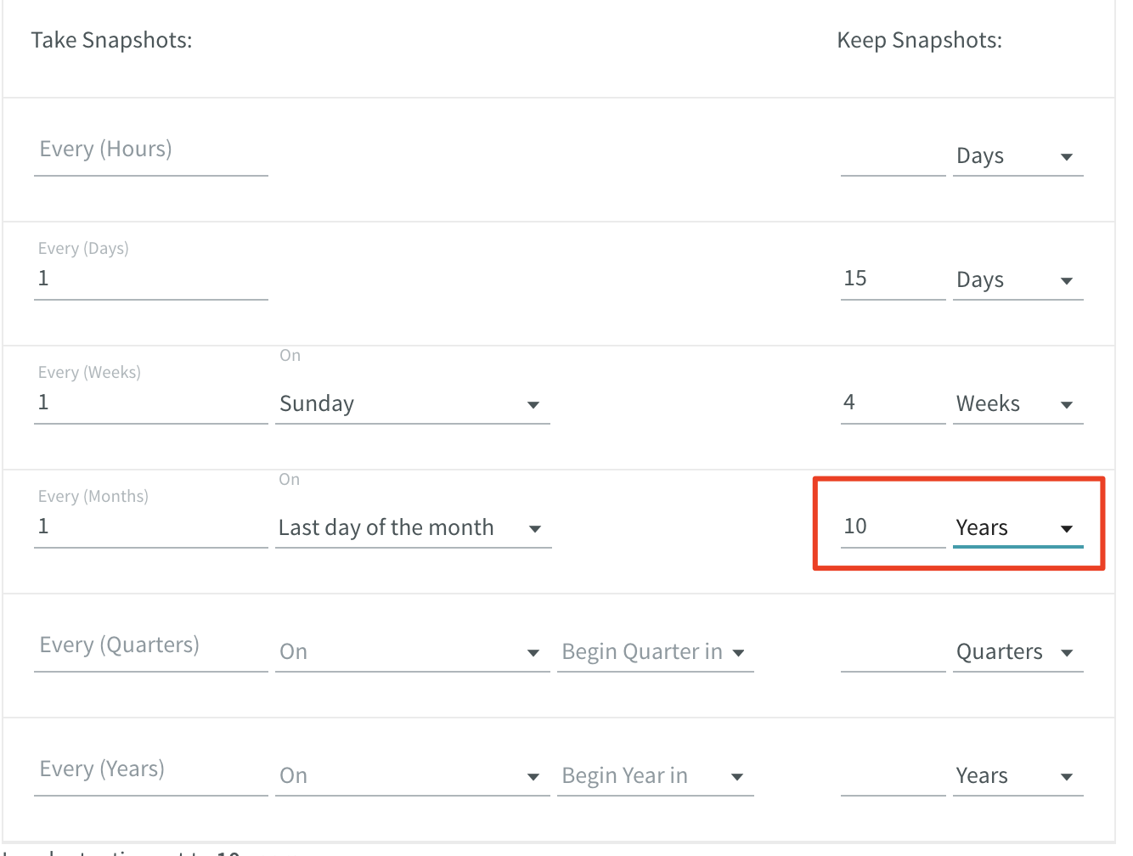Expand the 'Weeks' retention unit selector

click(1017, 404)
